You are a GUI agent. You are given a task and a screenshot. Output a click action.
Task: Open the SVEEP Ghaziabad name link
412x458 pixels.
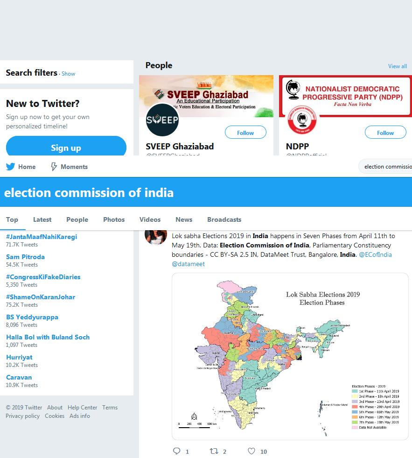coord(180,146)
